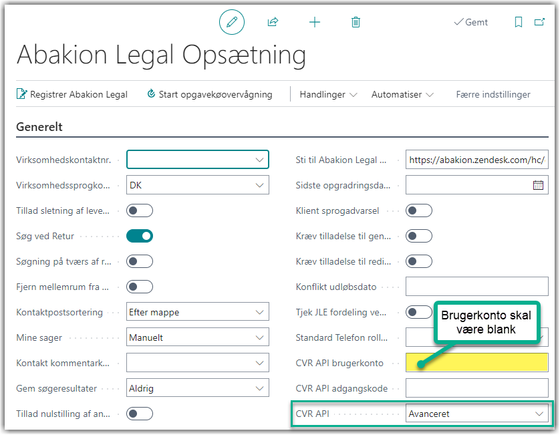
Task: Click the plus new record icon
Action: click(315, 22)
